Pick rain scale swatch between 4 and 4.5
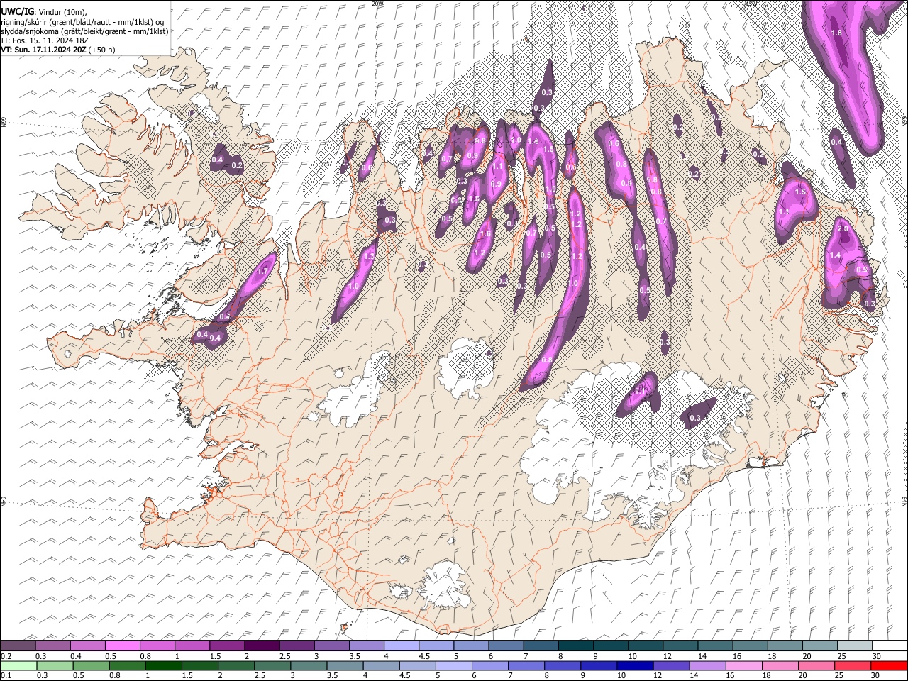908x681 pixels. [x=381, y=665]
